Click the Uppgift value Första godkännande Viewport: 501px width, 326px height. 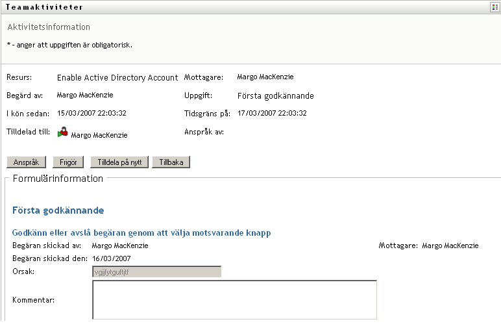(x=276, y=95)
